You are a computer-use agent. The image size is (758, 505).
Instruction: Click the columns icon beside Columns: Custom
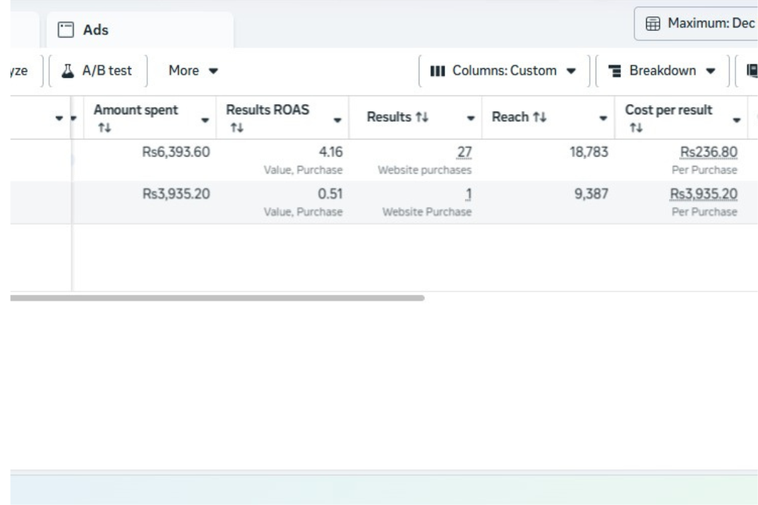[x=438, y=71]
